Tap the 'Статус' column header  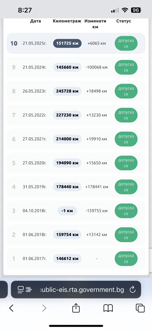pos(124,21)
